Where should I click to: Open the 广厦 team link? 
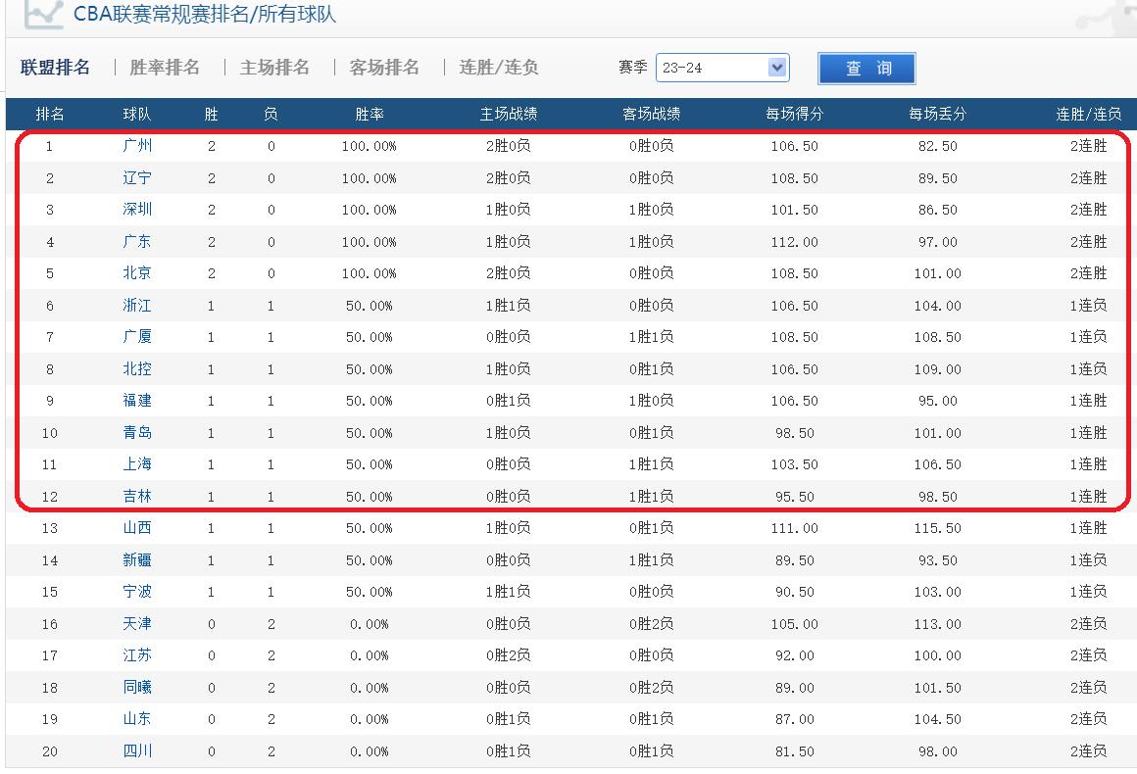pos(137,337)
